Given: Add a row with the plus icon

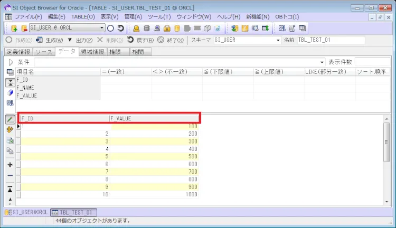Looking at the screenshot, I should tap(10, 165).
